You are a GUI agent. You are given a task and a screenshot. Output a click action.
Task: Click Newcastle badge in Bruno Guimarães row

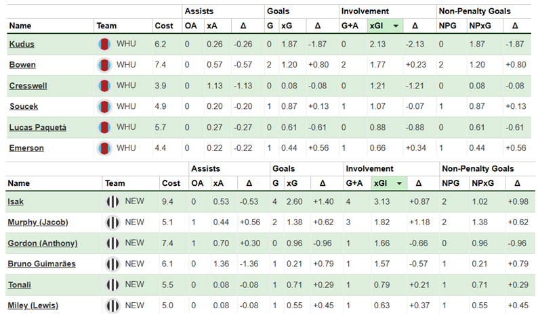pos(112,264)
